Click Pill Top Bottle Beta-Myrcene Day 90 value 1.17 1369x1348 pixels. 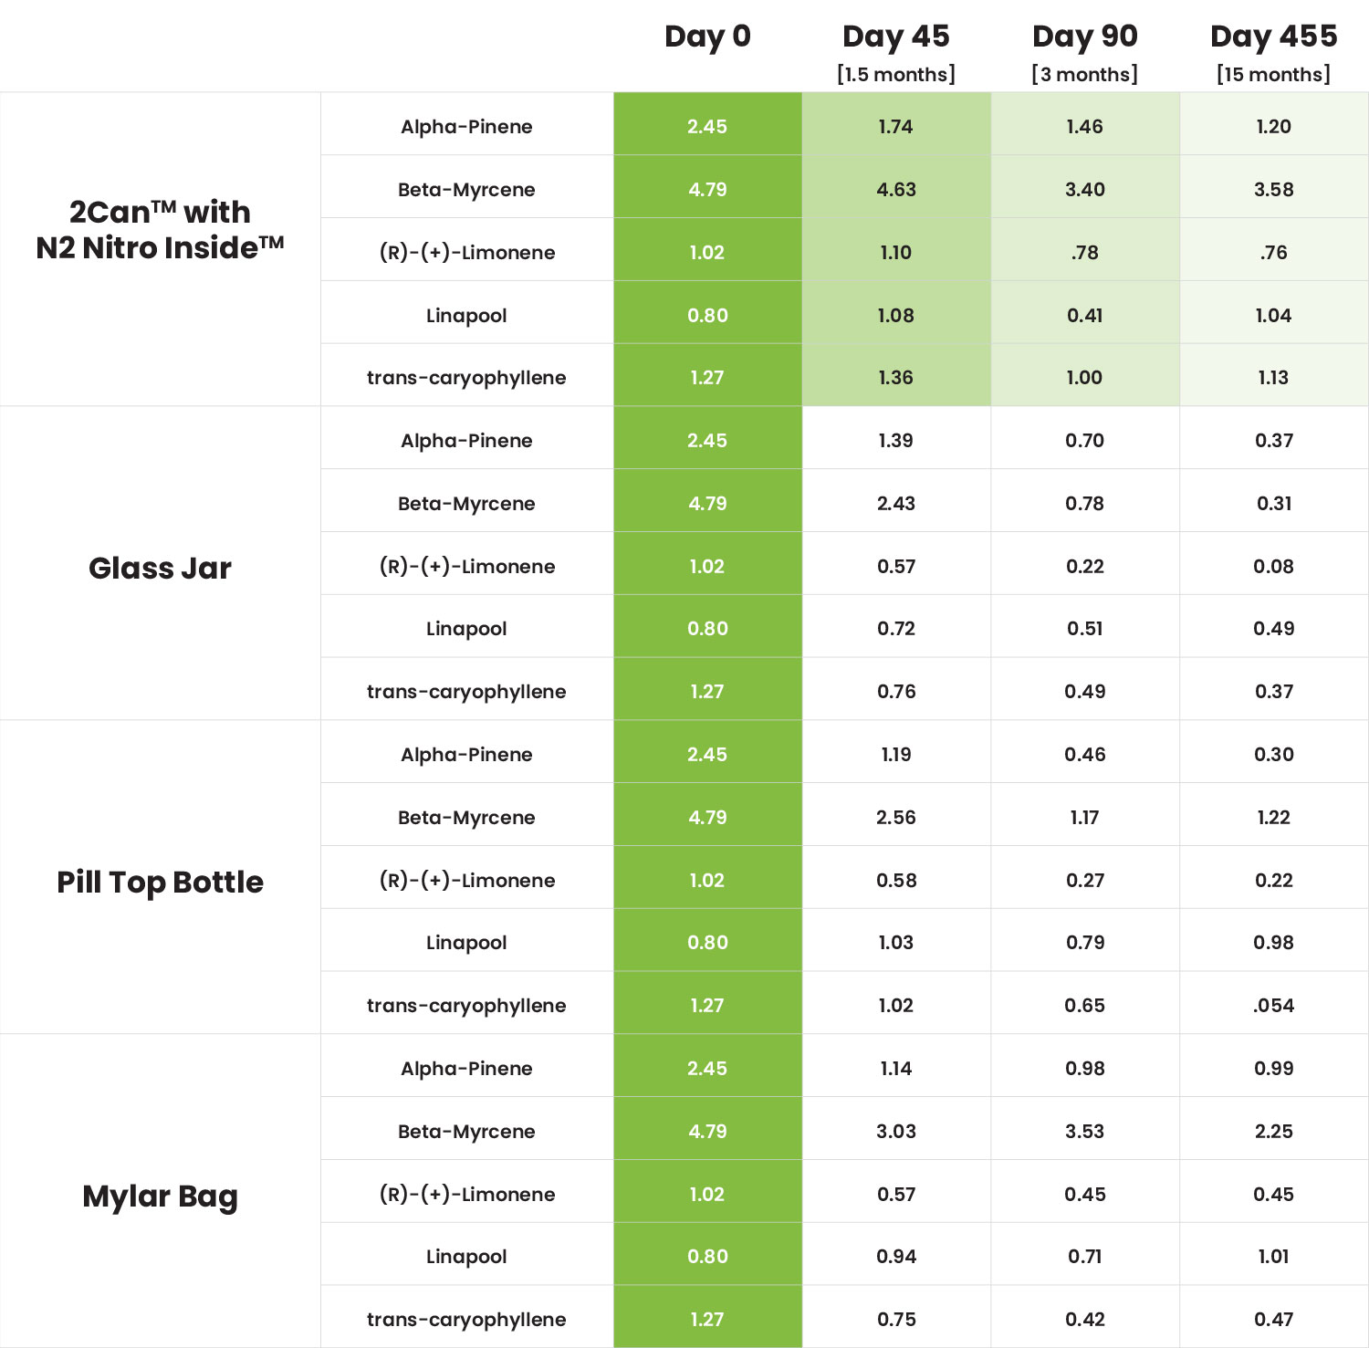[x=1085, y=818]
